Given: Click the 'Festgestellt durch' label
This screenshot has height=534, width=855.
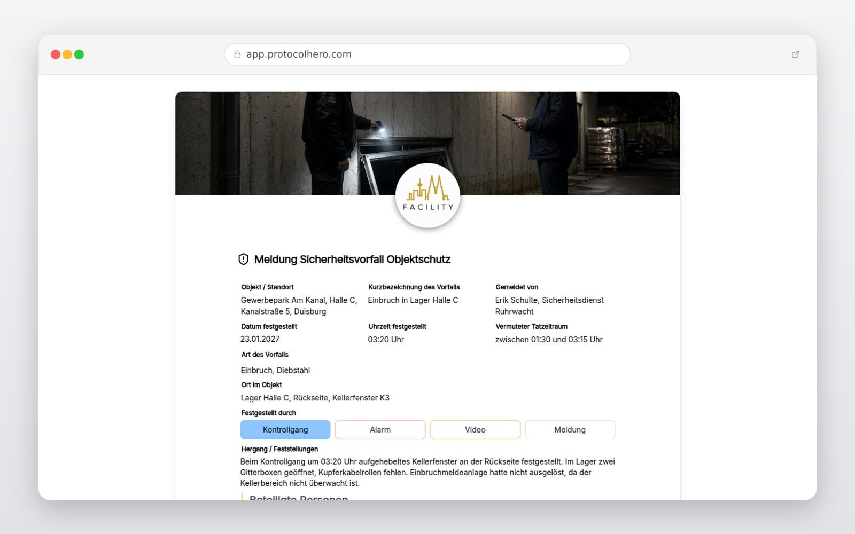Looking at the screenshot, I should [x=268, y=413].
